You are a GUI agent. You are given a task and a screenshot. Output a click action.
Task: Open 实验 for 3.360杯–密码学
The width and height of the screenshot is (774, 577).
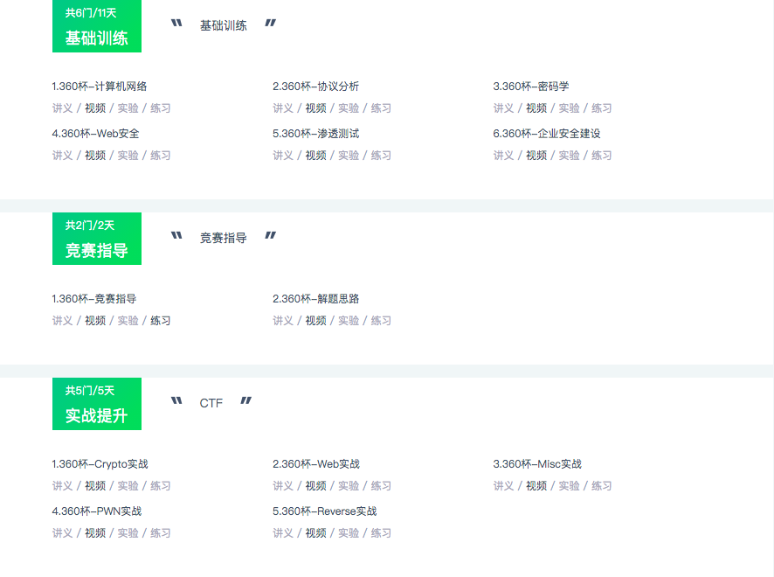click(x=569, y=108)
